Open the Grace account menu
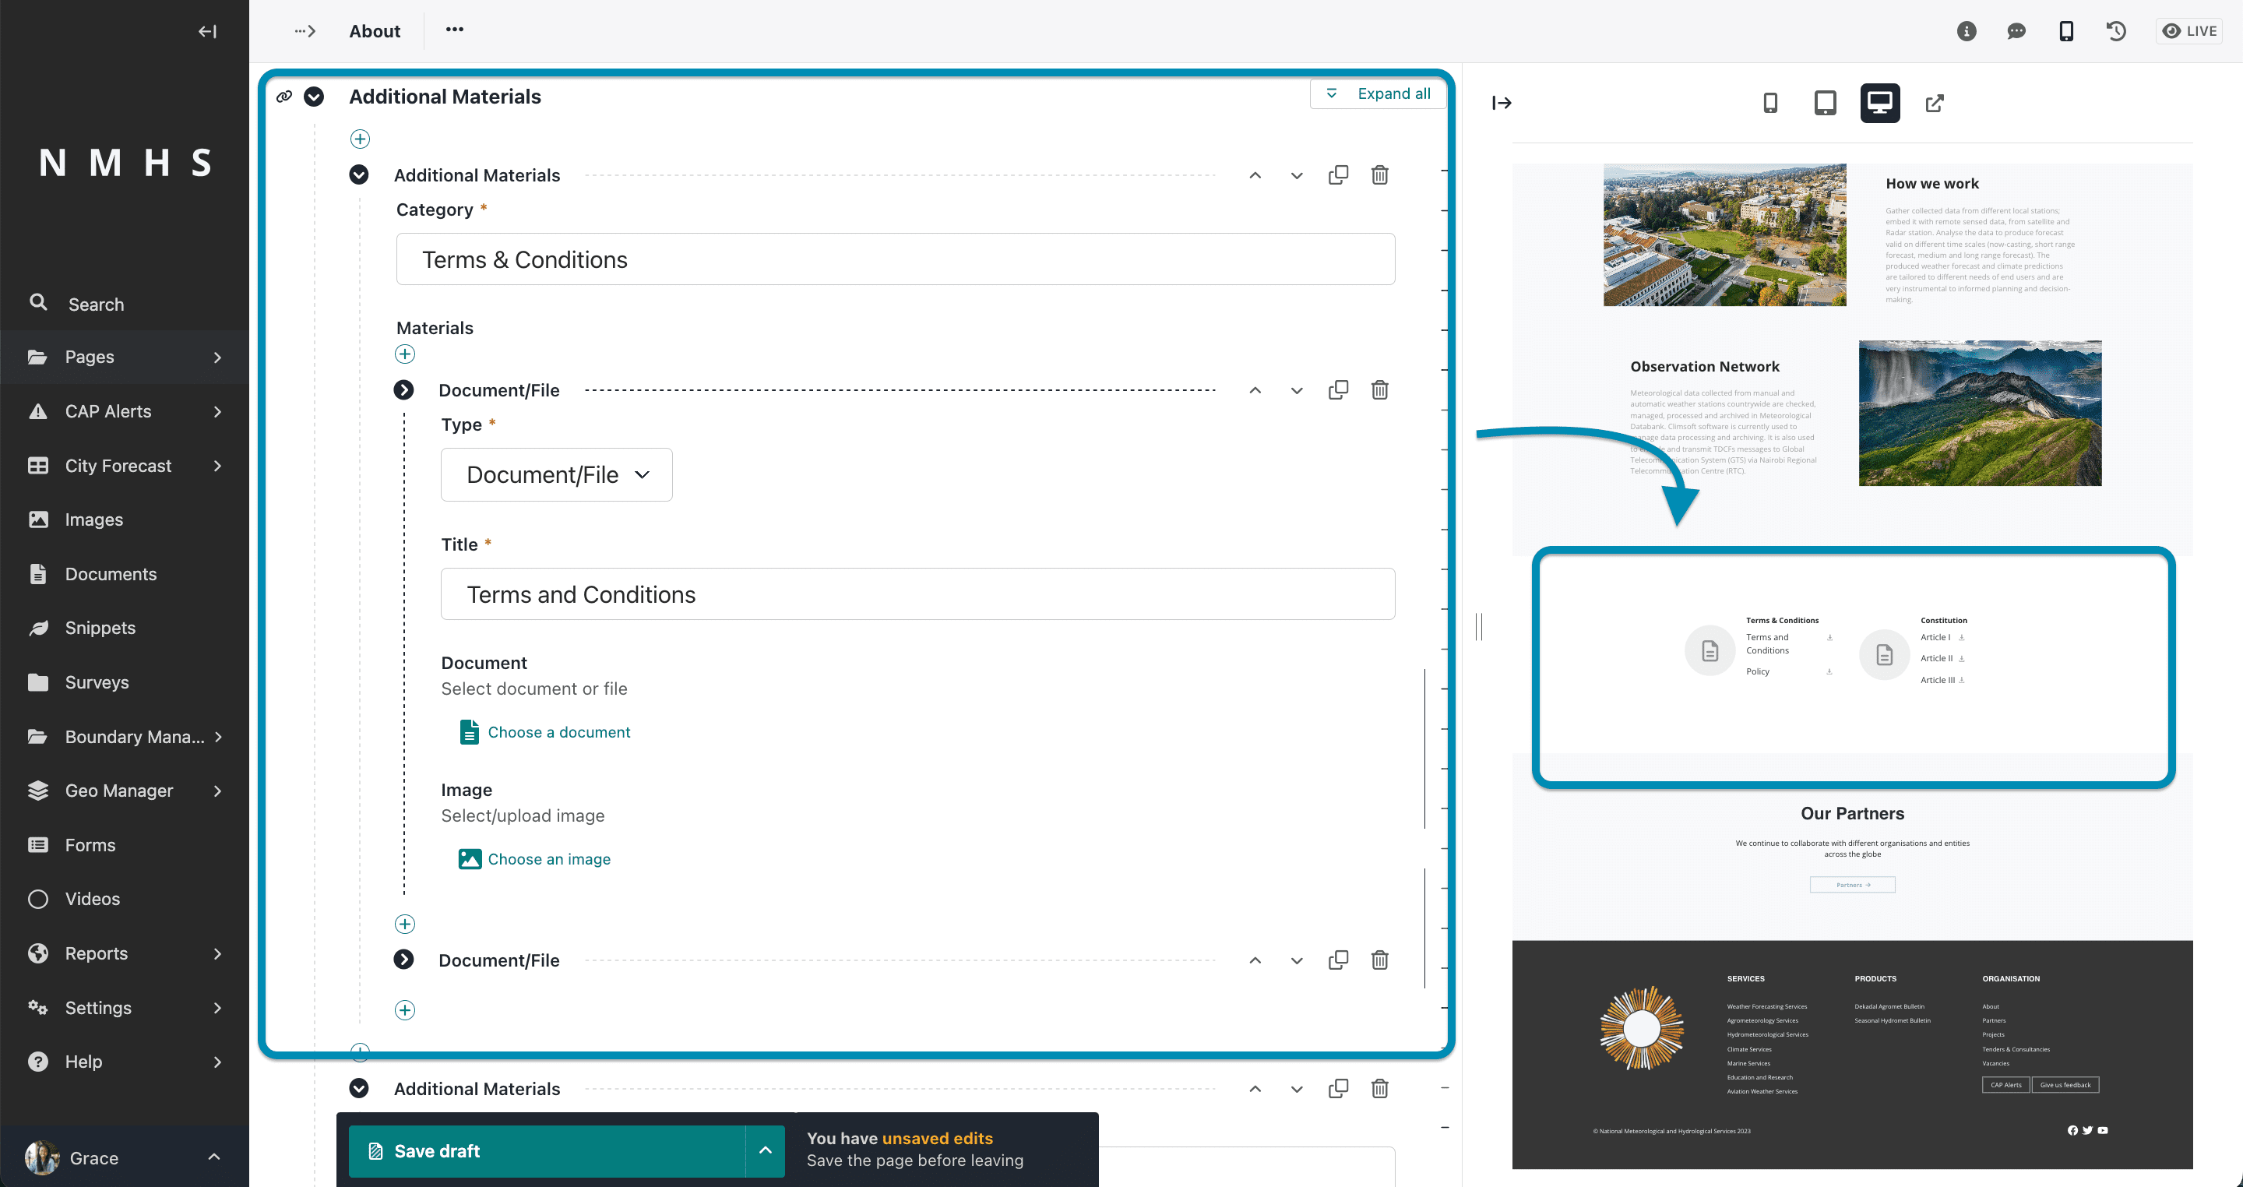This screenshot has width=2243, height=1187. click(125, 1158)
